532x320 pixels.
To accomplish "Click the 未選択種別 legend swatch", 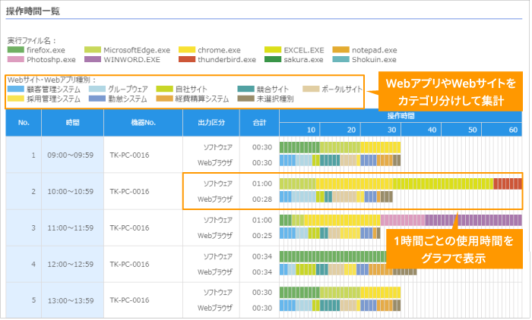I will tap(246, 99).
